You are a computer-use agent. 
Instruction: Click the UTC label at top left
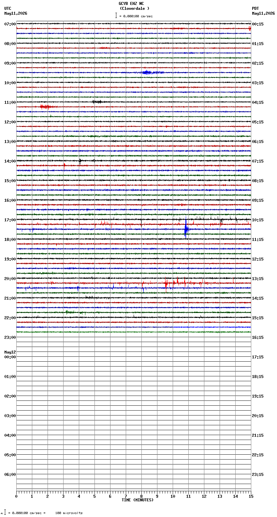coord(8,8)
